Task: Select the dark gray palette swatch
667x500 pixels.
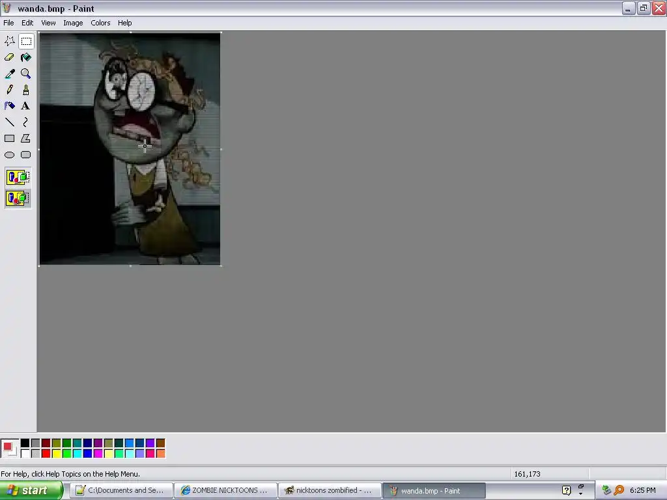Action: click(x=35, y=443)
